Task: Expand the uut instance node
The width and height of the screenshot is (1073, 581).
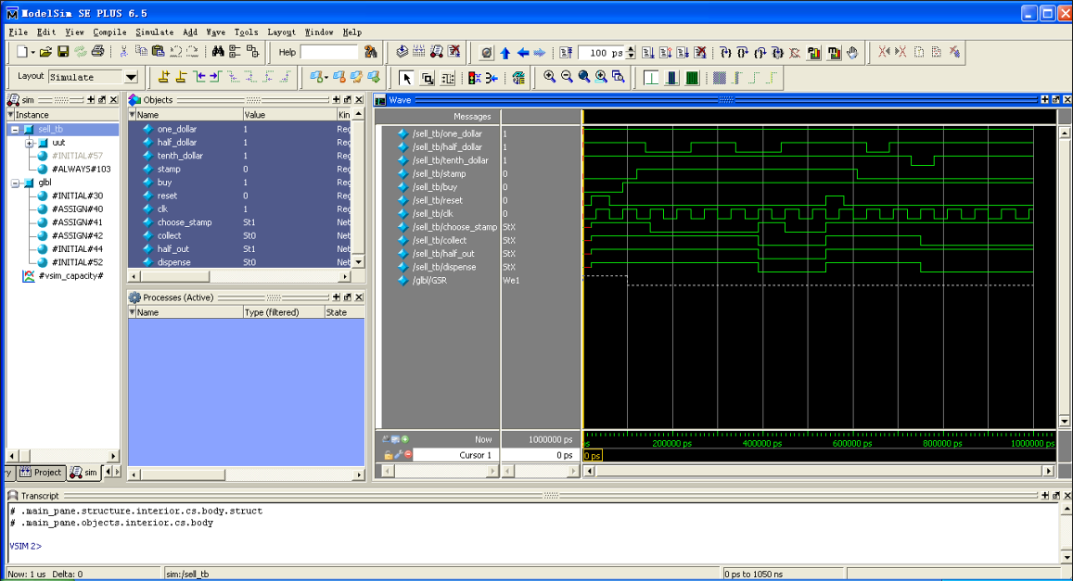Action: click(30, 143)
